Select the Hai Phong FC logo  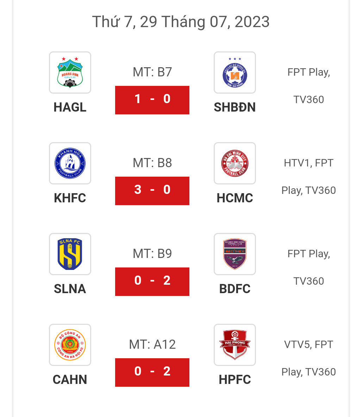[234, 345]
